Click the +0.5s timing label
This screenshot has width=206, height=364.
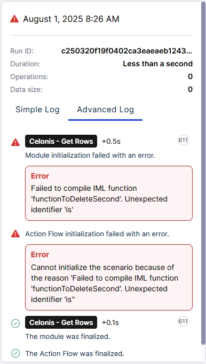pos(111,141)
